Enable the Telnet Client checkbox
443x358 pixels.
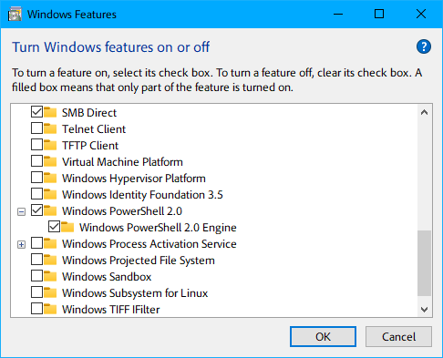36,128
